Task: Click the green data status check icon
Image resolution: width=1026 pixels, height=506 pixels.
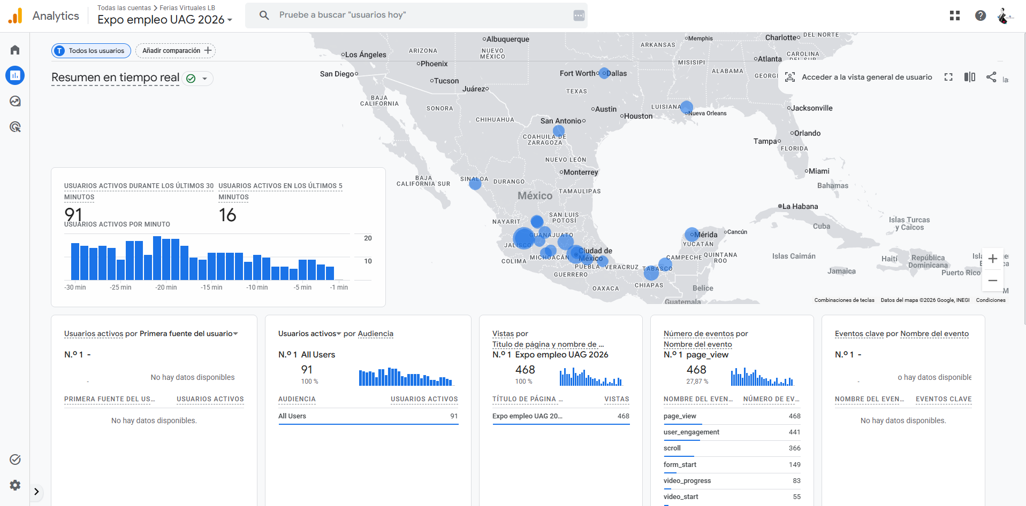Action: coord(191,79)
